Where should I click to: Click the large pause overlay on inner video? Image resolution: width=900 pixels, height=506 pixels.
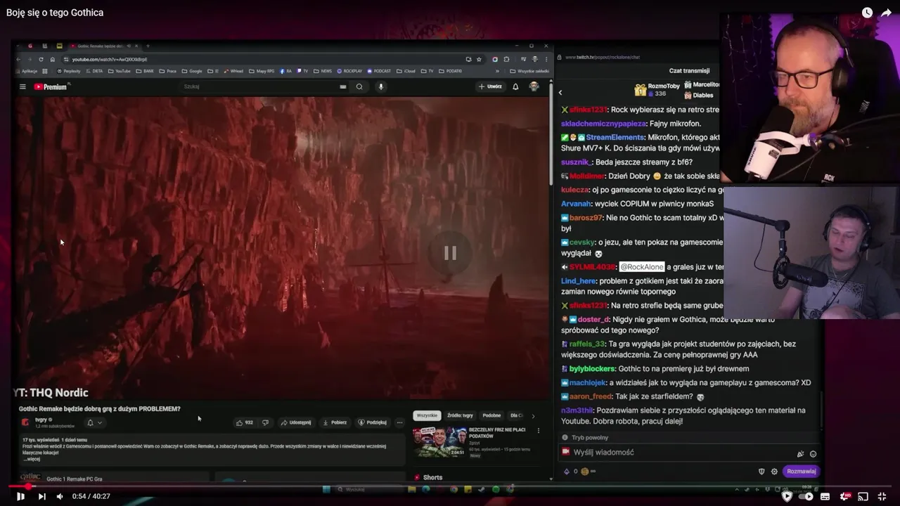(x=450, y=253)
